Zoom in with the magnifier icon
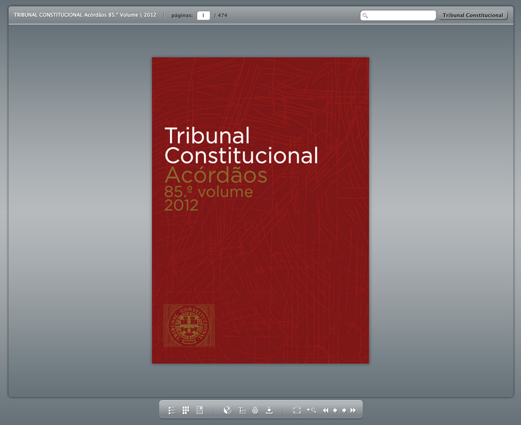The height and width of the screenshot is (425, 521). tap(311, 410)
